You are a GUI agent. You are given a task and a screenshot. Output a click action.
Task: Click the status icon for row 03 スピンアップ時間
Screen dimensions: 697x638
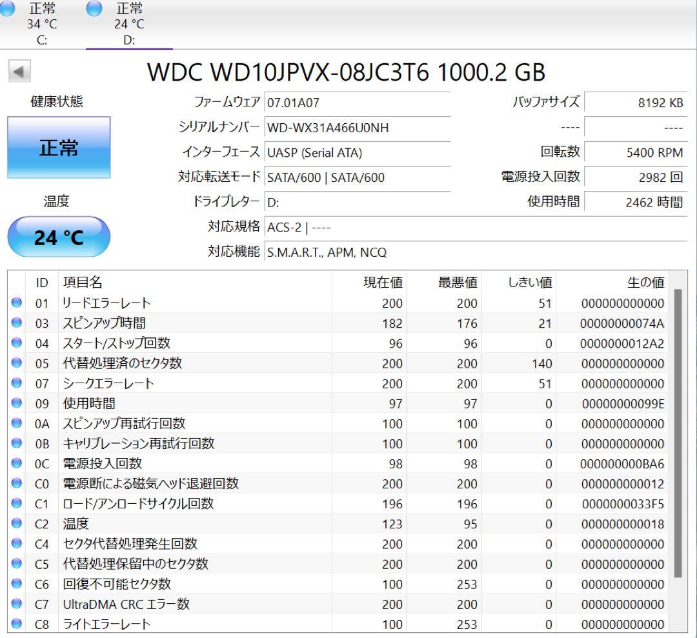(x=16, y=323)
